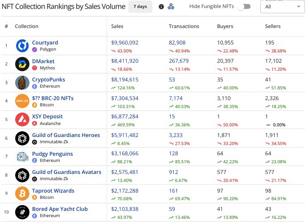This screenshot has height=222, width=308.
Task: Open the Courtyard collection link
Action: tap(45, 43)
